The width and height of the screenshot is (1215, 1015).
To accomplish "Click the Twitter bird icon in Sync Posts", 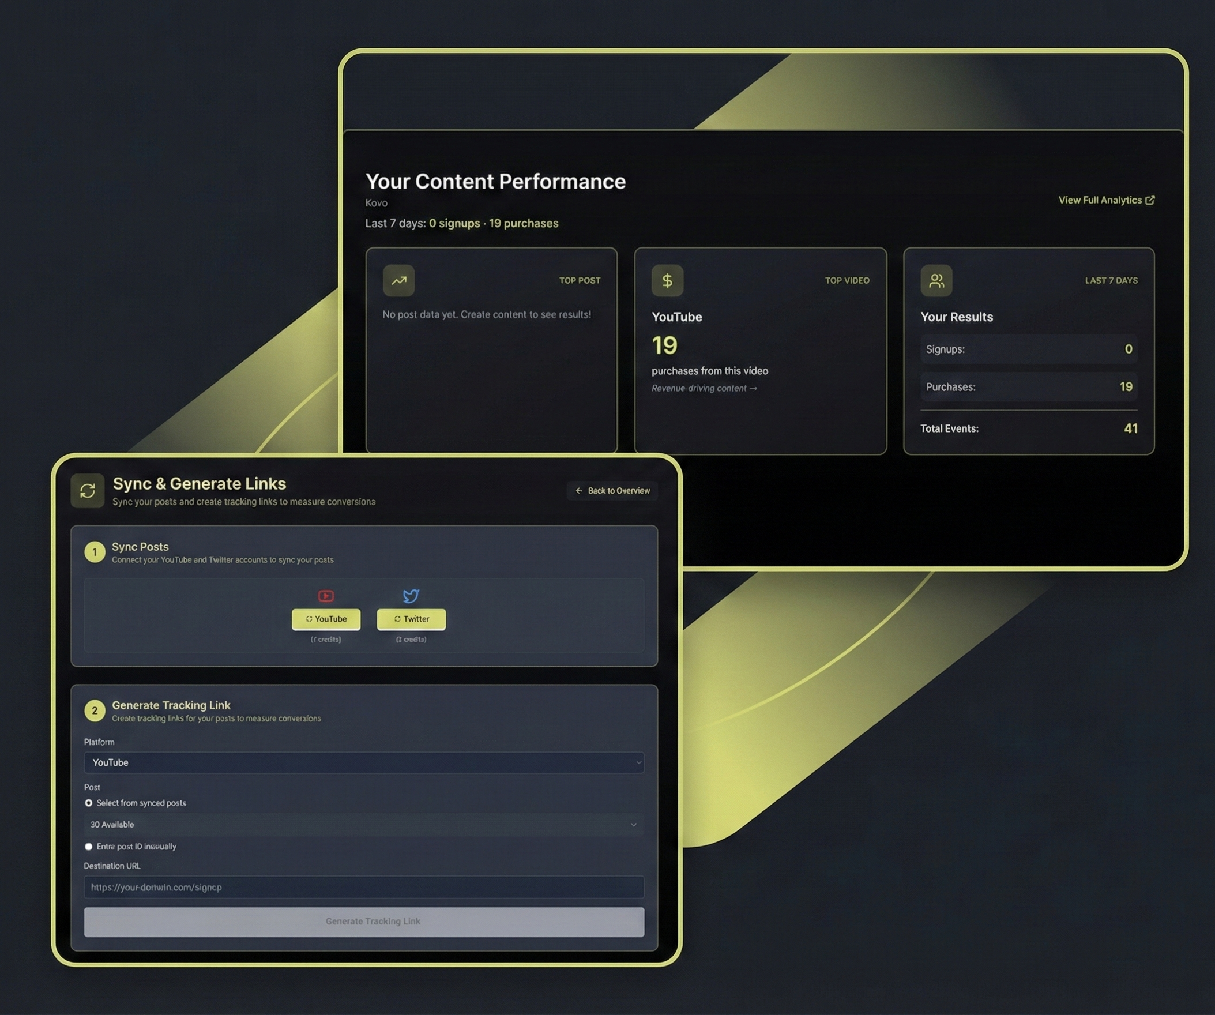I will tap(411, 596).
